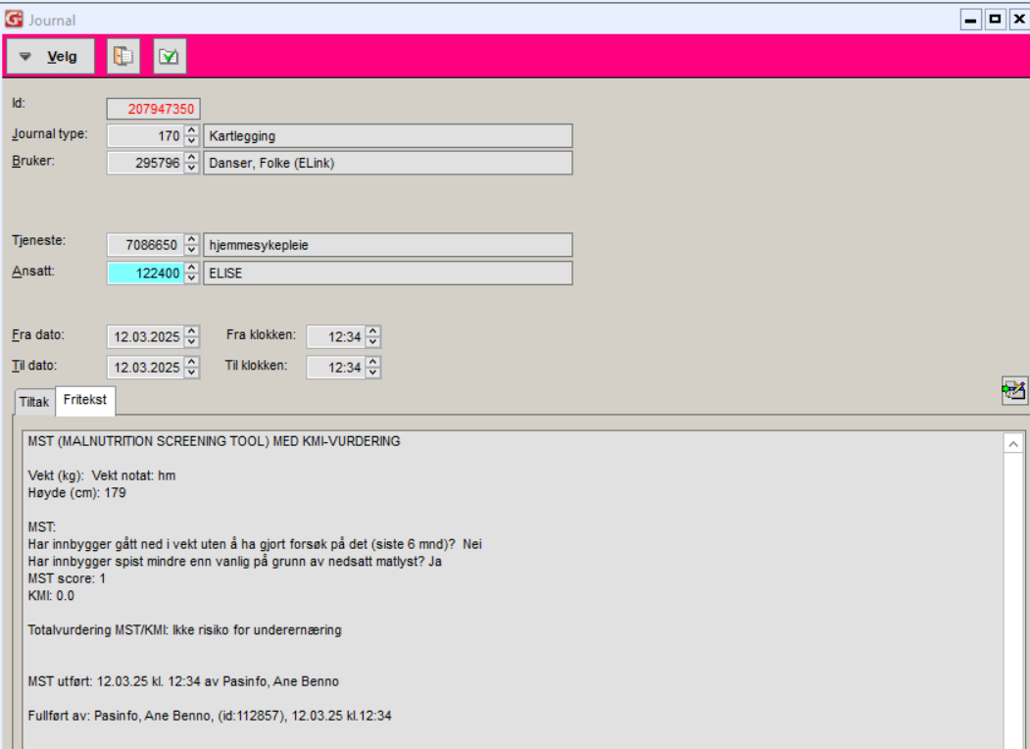Open the Velg dropdown menu
Viewport: 1030px width, 749px height.
click(51, 57)
